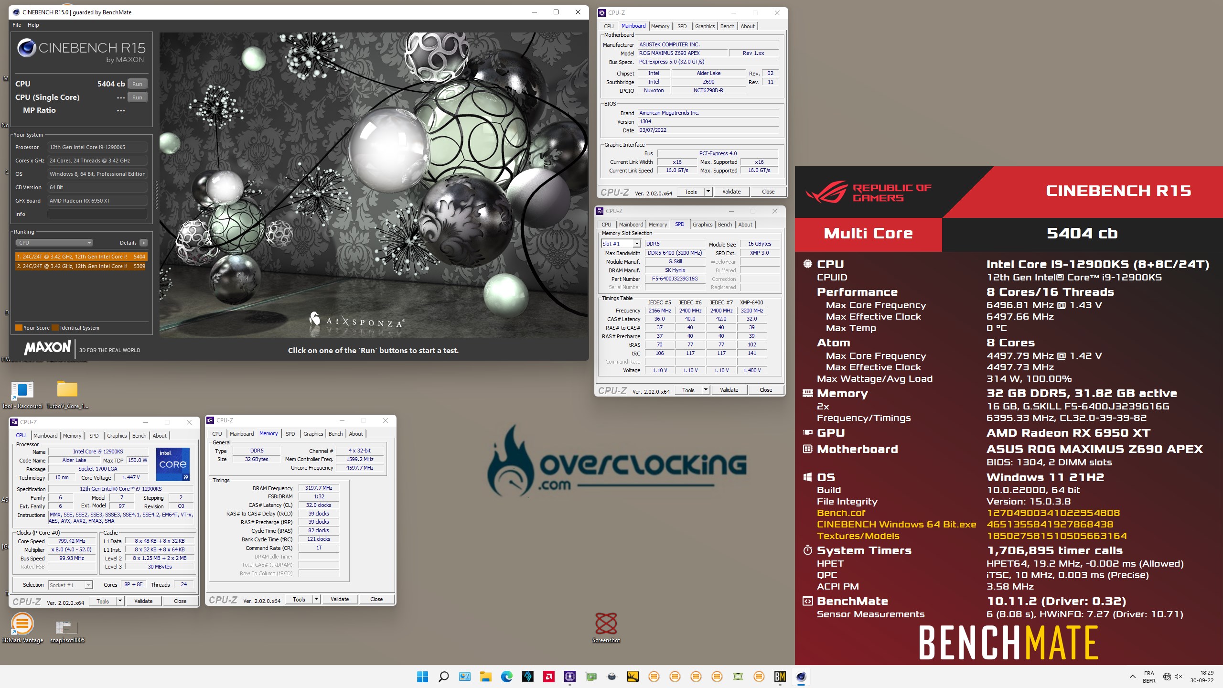The width and height of the screenshot is (1223, 688).
Task: Click Validate in Memory CPU-Z window
Action: [340, 599]
